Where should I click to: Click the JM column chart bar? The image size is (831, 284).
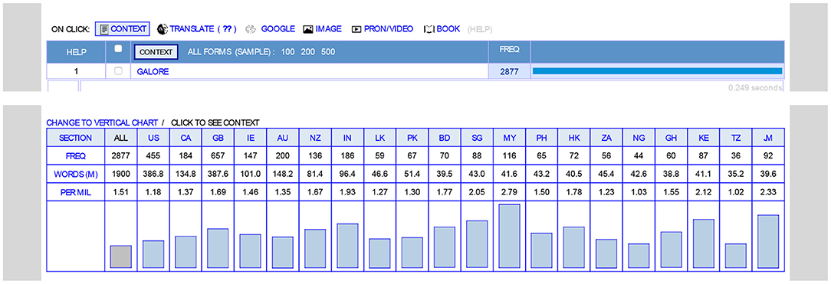(x=768, y=241)
